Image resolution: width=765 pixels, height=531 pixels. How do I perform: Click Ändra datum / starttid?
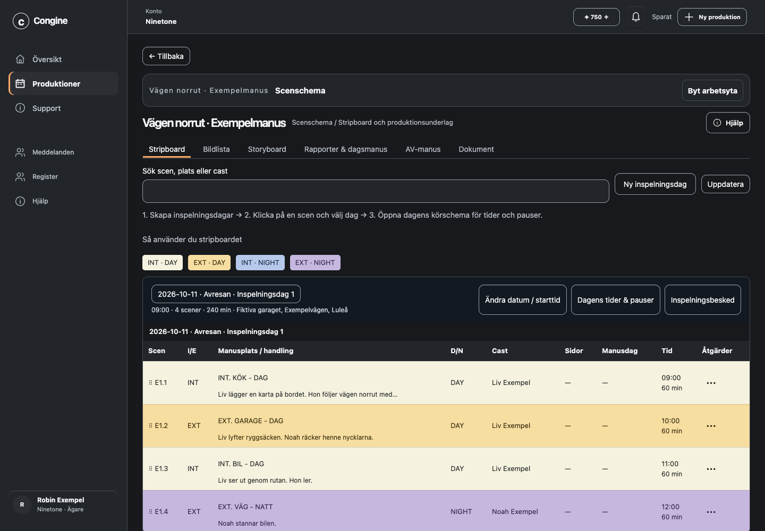pos(523,300)
